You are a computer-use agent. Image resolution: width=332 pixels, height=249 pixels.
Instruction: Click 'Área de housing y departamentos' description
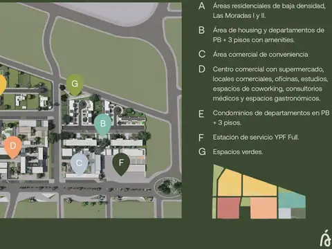pyautogui.click(x=268, y=35)
